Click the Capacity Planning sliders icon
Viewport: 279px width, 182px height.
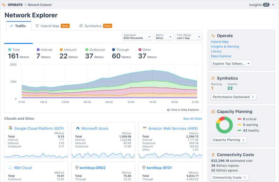(x=213, y=112)
